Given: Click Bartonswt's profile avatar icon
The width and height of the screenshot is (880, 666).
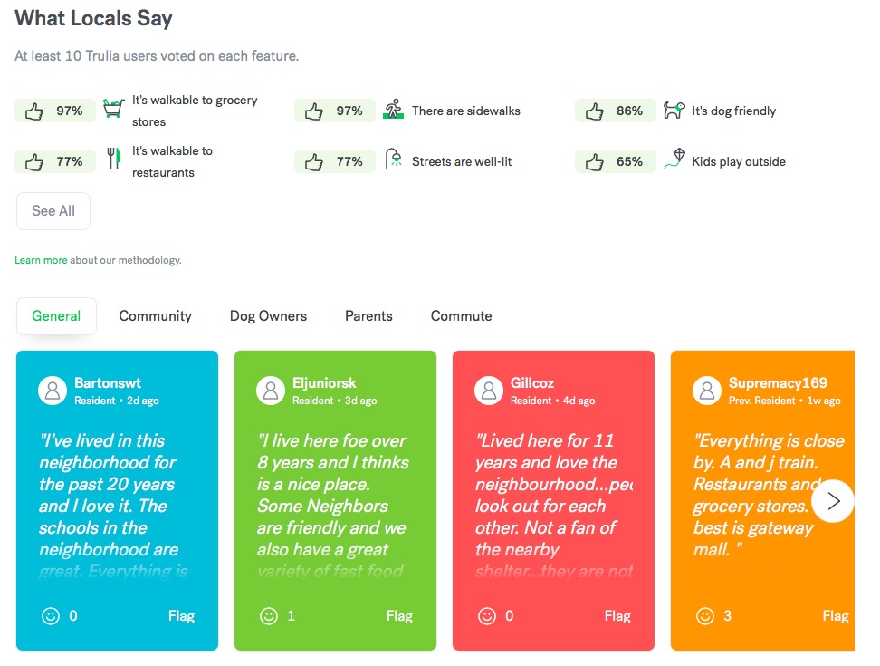Looking at the screenshot, I should (53, 391).
